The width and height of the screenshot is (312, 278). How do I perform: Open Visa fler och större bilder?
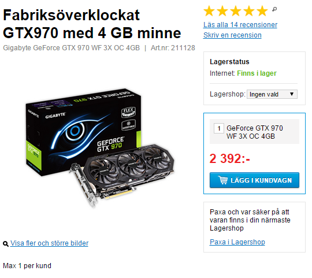(49, 243)
